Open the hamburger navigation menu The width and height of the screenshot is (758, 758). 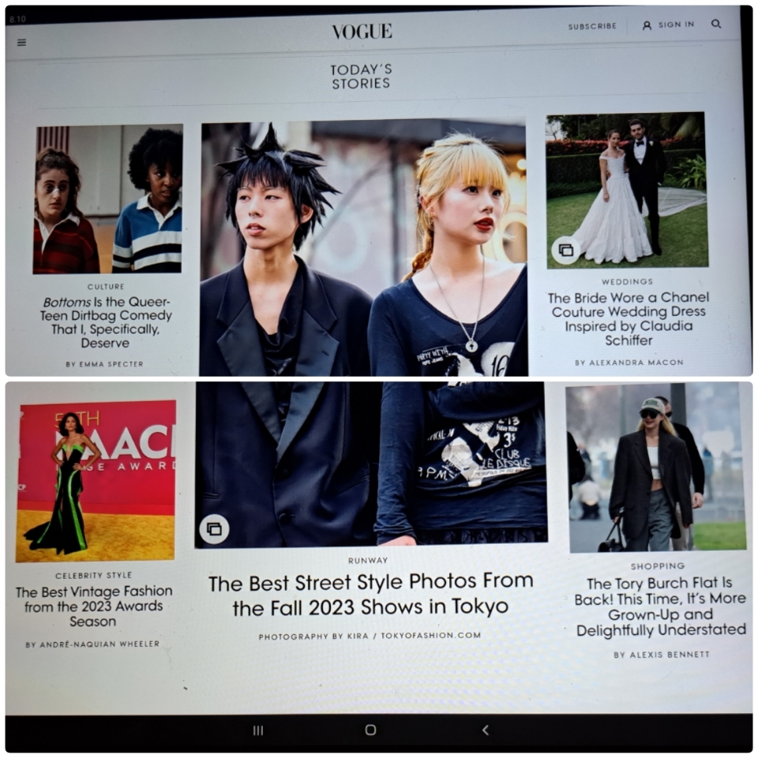click(21, 43)
